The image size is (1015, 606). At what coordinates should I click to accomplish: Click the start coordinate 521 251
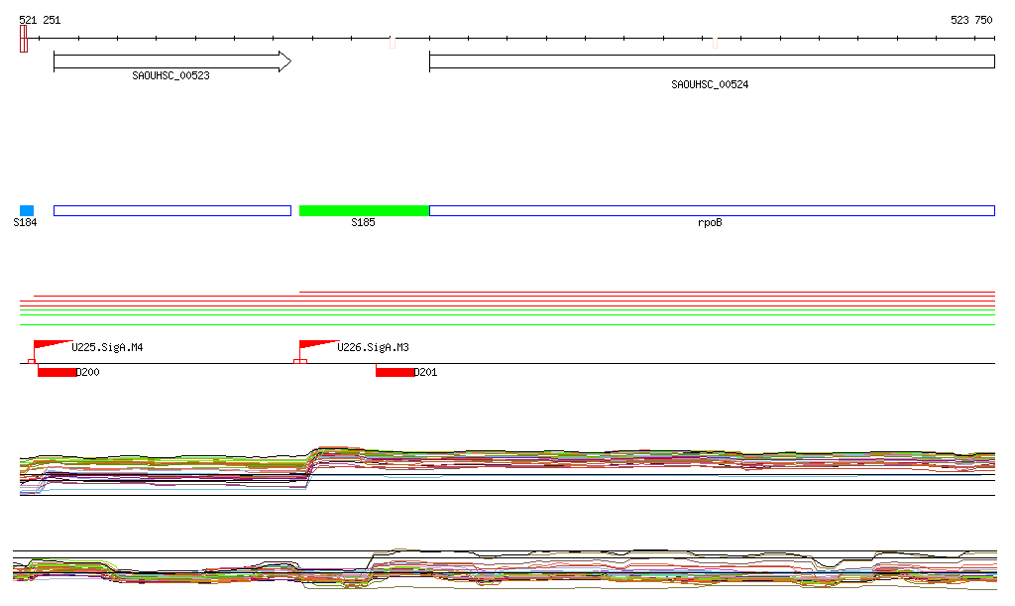point(40,20)
